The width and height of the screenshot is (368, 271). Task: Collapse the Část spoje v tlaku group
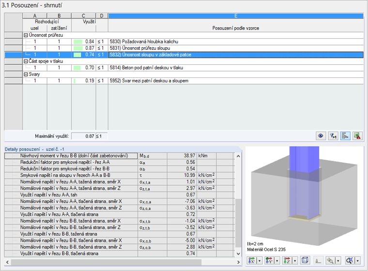point(26,61)
